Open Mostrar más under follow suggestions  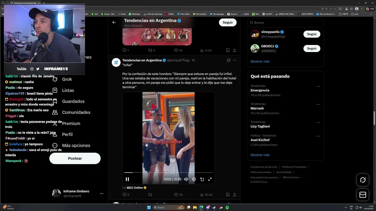pos(260,62)
